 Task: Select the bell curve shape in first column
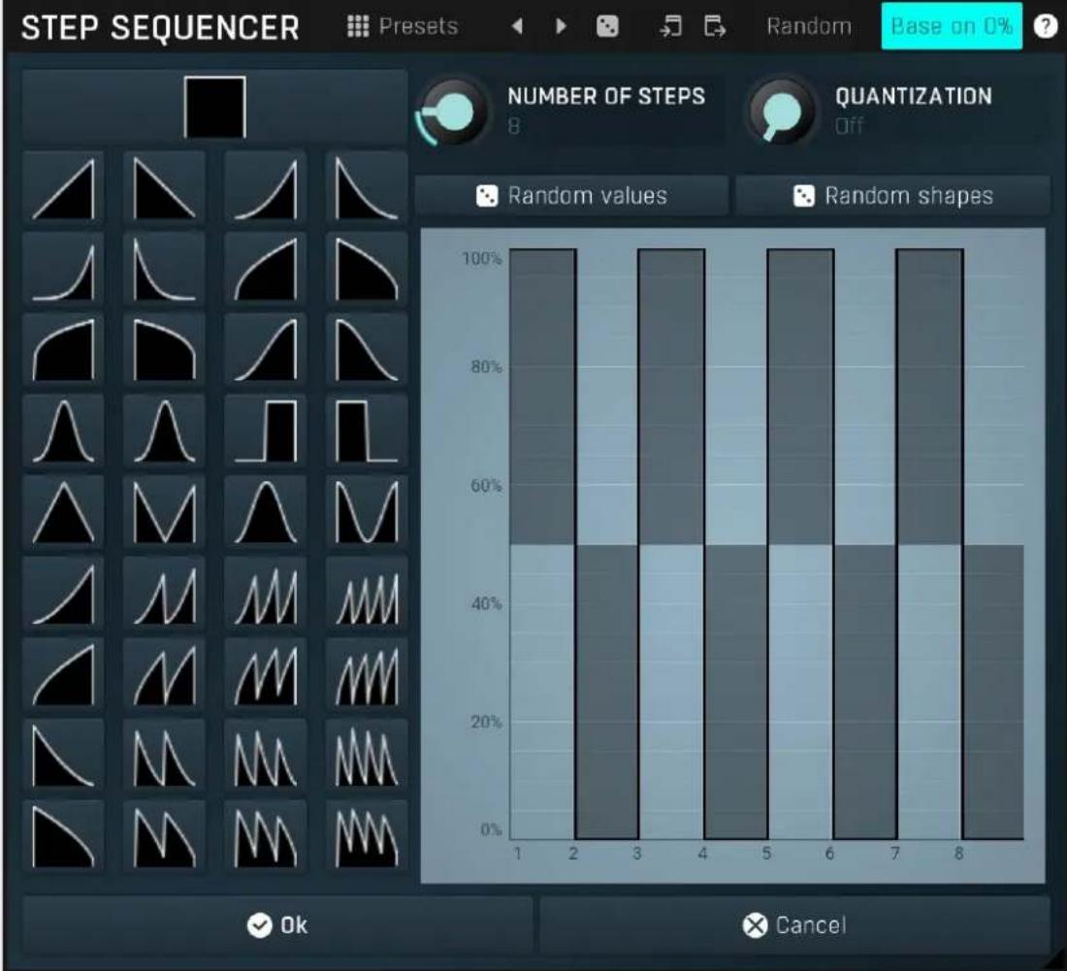coord(63,432)
